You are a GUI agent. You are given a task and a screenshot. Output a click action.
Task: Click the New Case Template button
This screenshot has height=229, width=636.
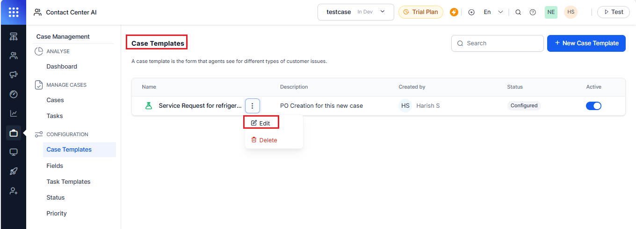pos(586,43)
